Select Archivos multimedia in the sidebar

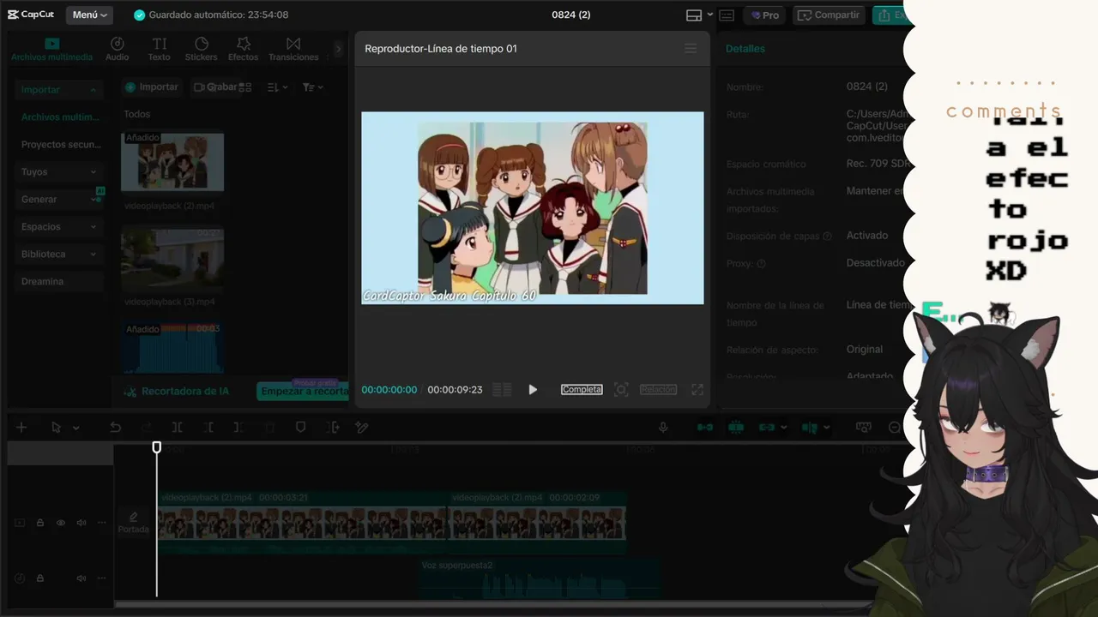click(x=60, y=117)
